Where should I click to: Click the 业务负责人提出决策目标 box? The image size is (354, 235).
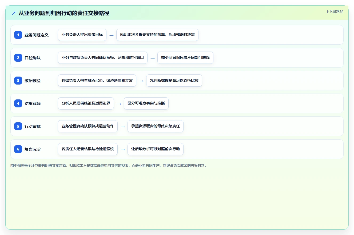(x=82, y=35)
